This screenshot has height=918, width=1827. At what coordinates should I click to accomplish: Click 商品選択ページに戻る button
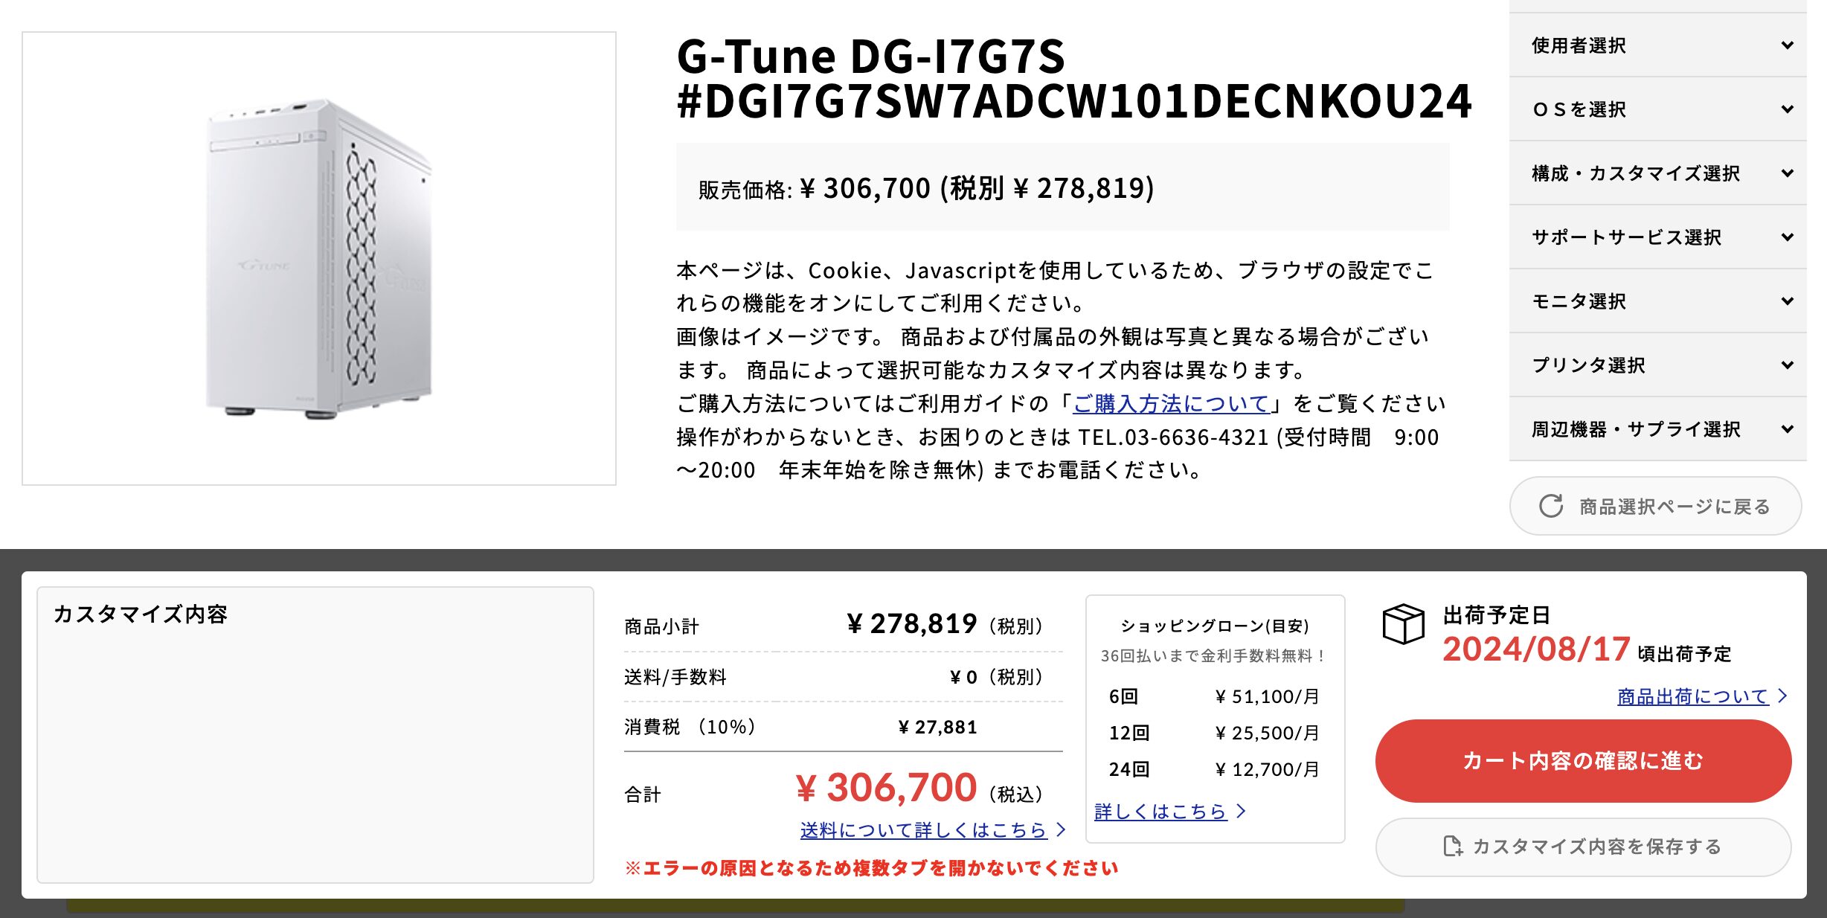[1655, 506]
